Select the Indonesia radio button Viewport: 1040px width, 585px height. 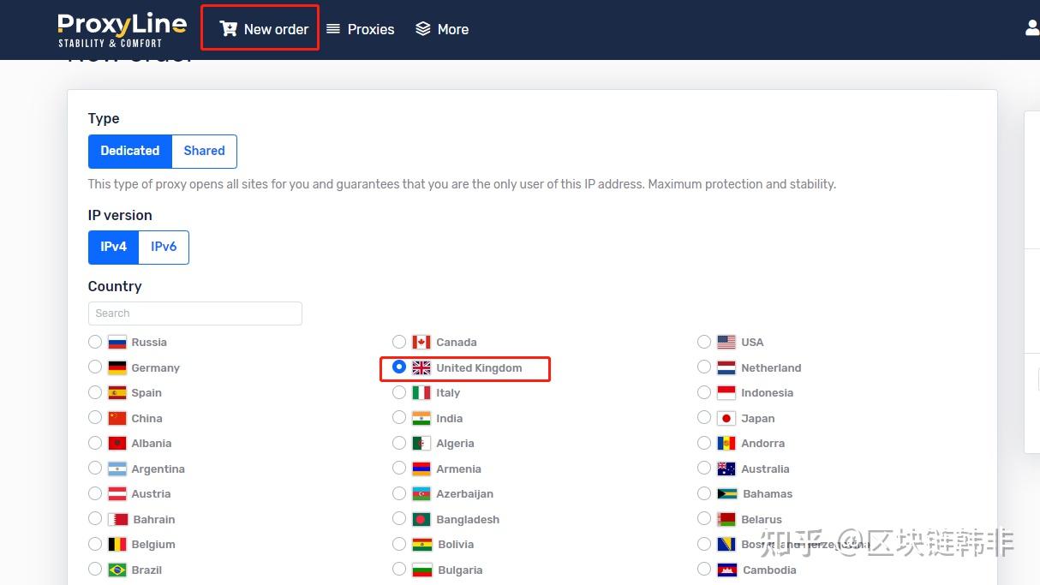point(704,392)
